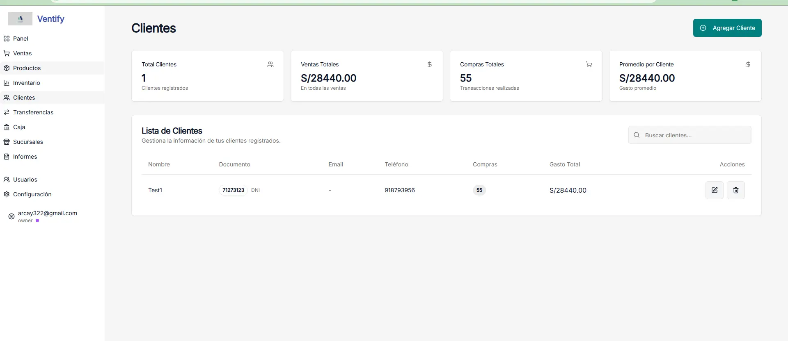
Task: Click the 71273123 document badge
Action: click(233, 190)
